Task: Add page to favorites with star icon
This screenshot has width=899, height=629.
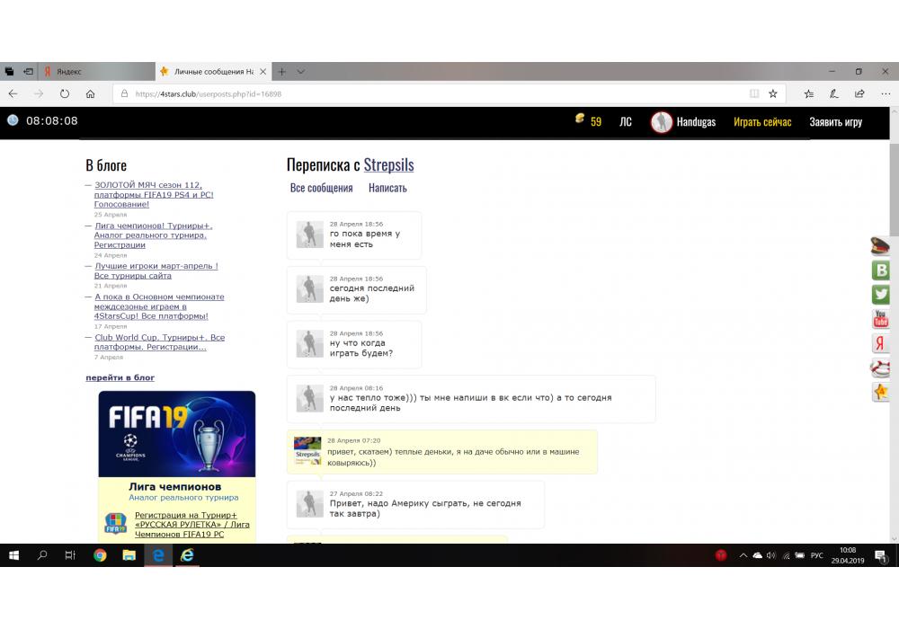Action: point(772,93)
